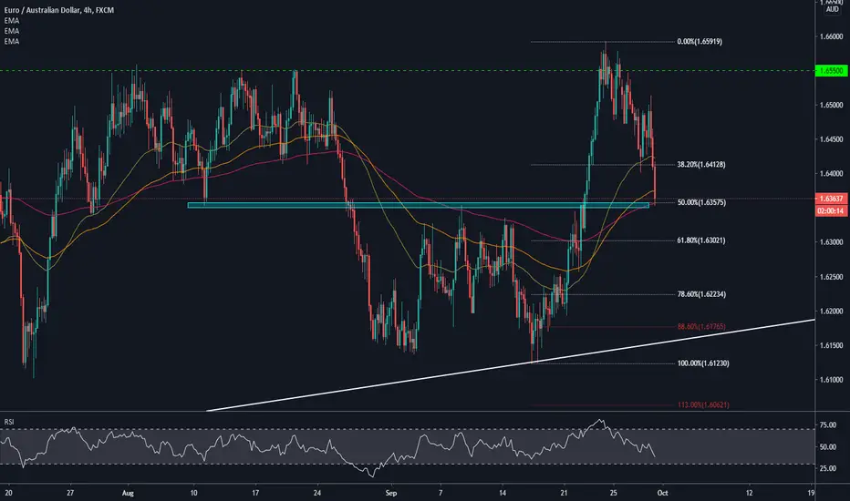Click the 19 date on the time axis
Screen dimensions: 850x501
tap(811, 493)
